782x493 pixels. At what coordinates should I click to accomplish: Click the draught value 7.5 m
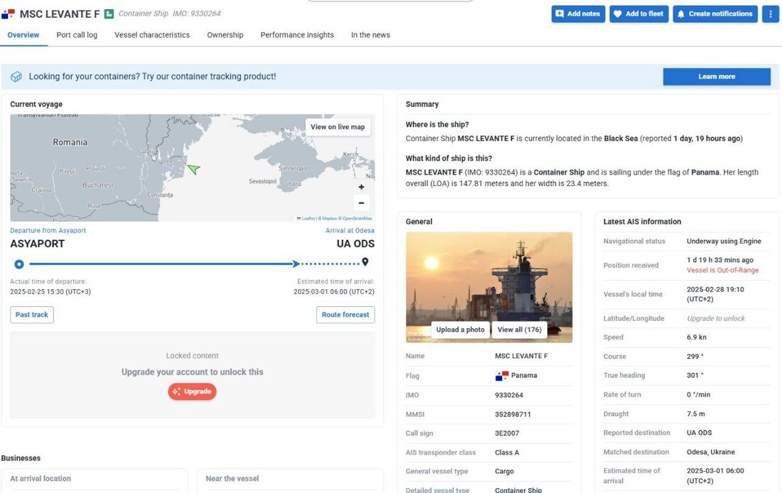point(696,413)
